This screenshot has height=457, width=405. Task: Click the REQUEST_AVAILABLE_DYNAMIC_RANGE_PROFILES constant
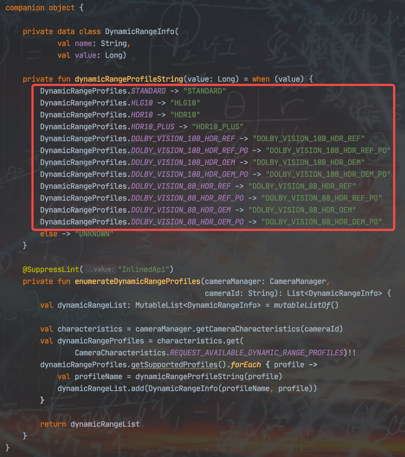tap(257, 352)
